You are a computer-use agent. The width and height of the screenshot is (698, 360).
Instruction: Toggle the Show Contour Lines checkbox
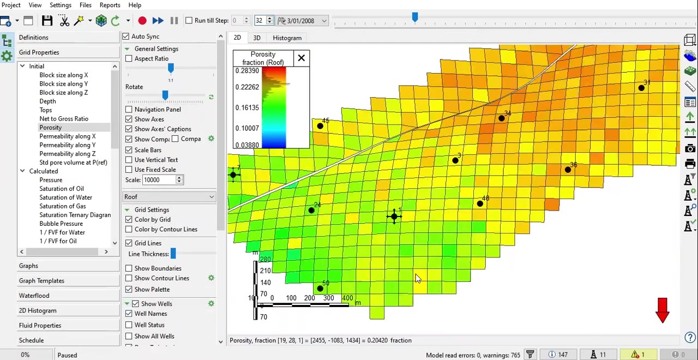129,278
